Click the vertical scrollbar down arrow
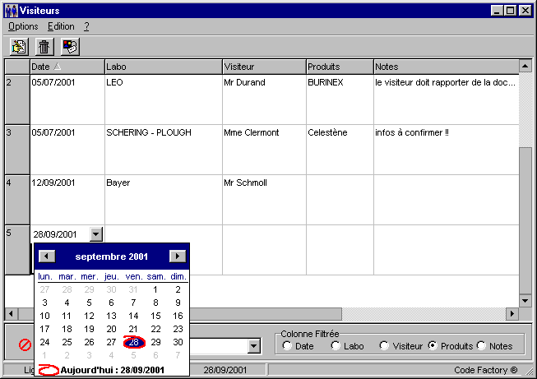The width and height of the screenshot is (537, 379). [x=525, y=301]
